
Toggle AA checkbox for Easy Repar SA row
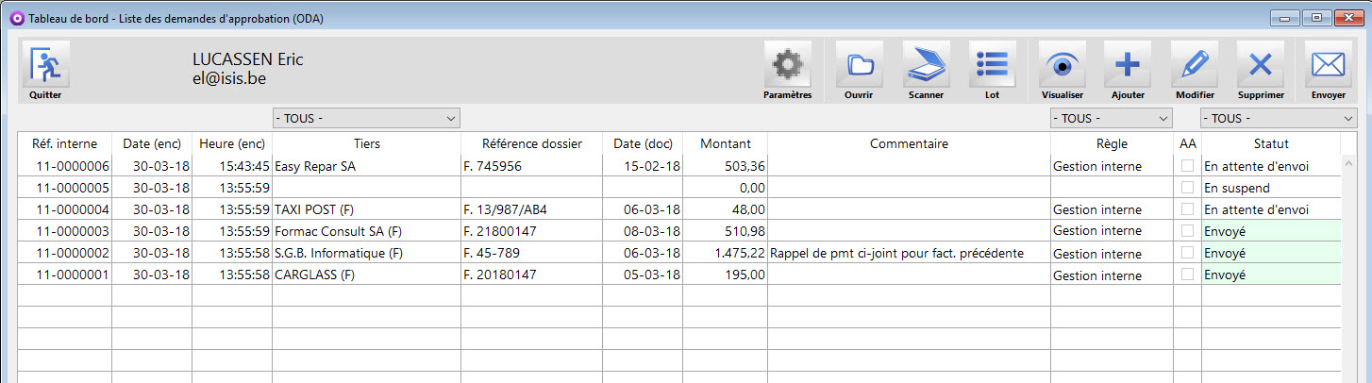[x=1187, y=166]
